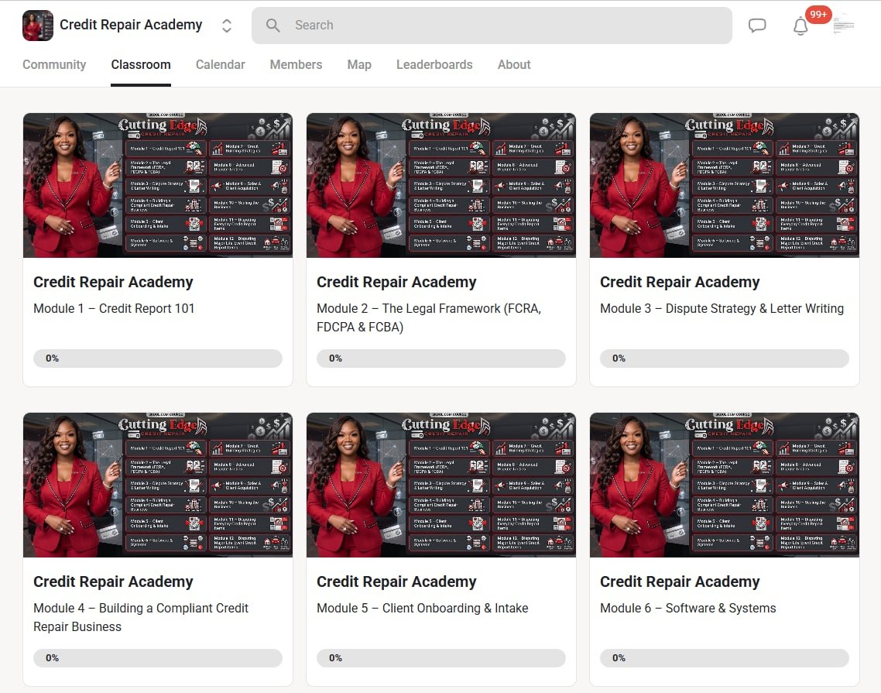Click Module 3 progress bar showing 0%

click(x=725, y=359)
